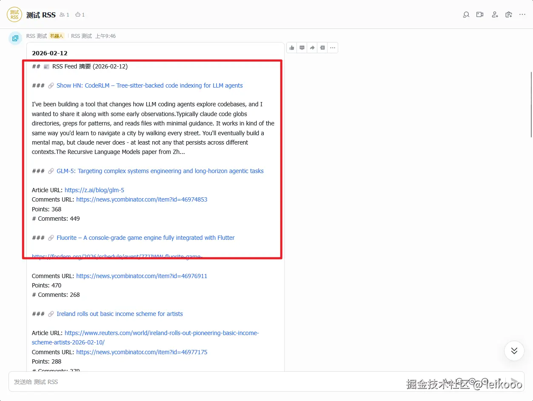This screenshot has width=533, height=401.
Task: Click the "Points: 288" text
Action: click(47, 361)
